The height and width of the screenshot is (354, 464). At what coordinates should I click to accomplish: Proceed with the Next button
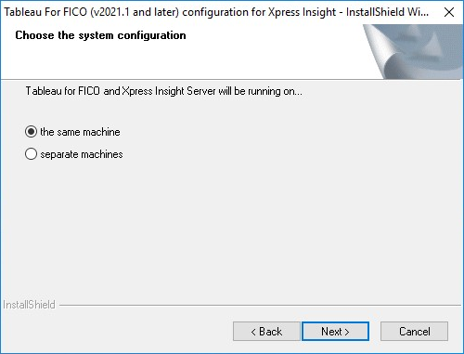click(x=335, y=332)
